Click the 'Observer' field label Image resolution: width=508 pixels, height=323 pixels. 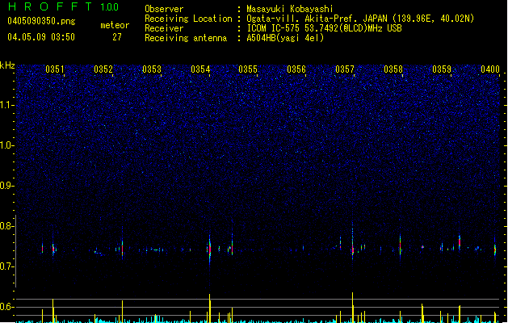(x=164, y=9)
